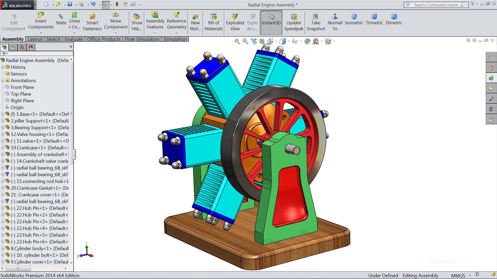Switch to the Flow Simulation tab
Screen dimensions: 497x279
[142, 39]
